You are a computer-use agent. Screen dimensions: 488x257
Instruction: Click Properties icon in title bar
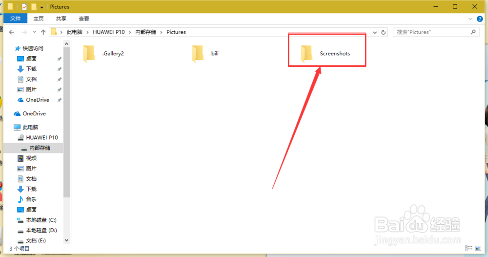point(24,6)
